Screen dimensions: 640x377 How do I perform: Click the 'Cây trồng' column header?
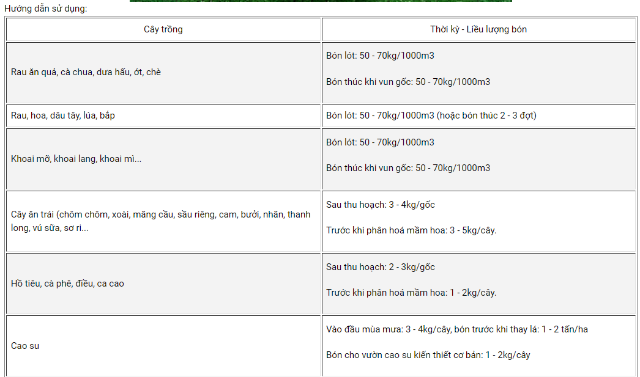click(x=163, y=29)
